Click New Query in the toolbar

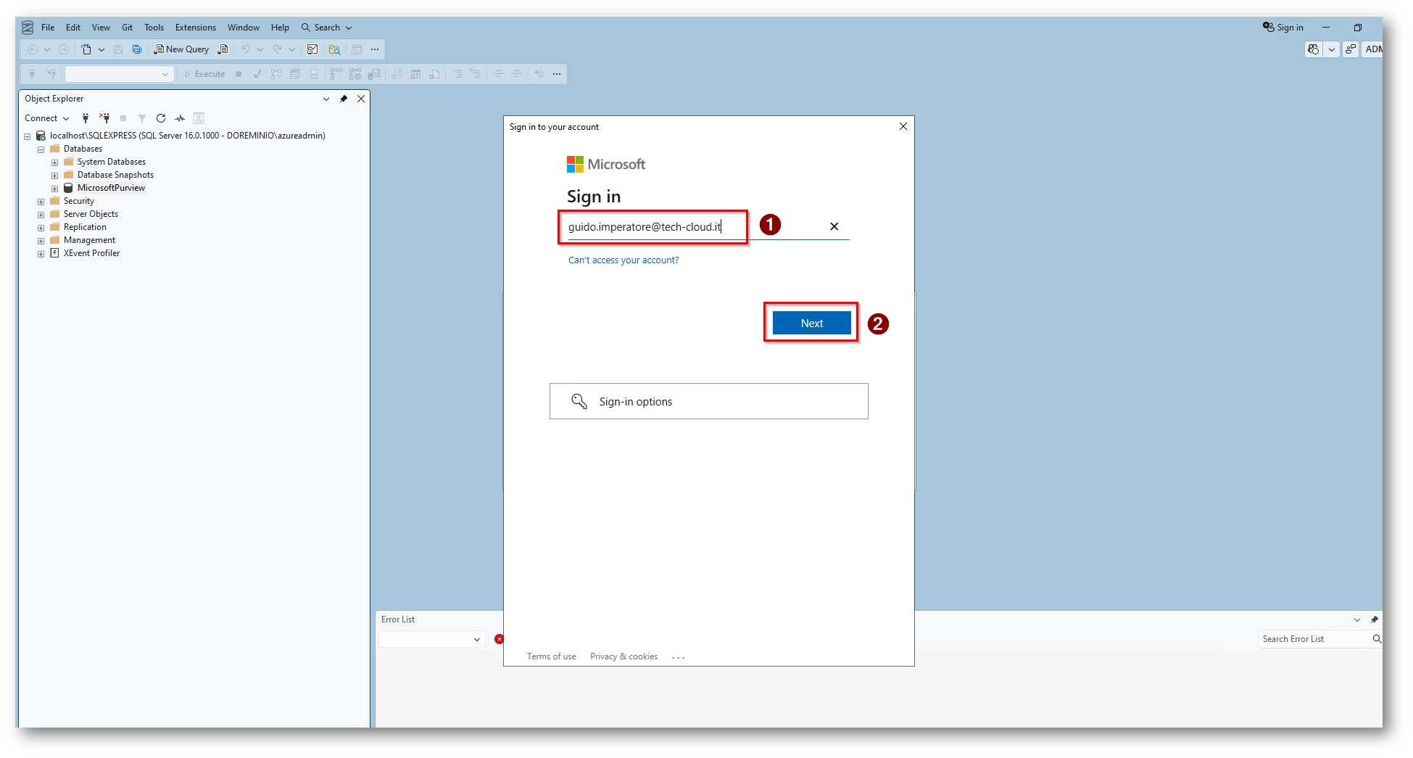pos(182,49)
